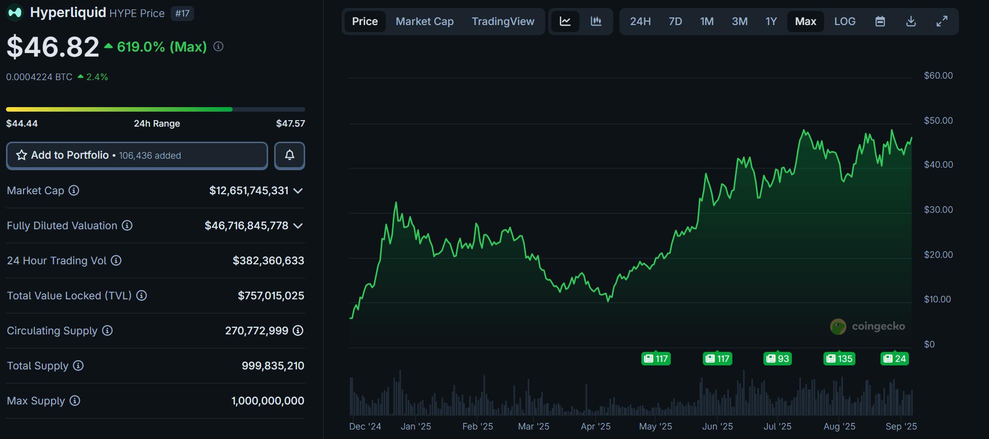989x439 pixels.
Task: Expand the Fully Diluted Valuation chevron
Action: pyautogui.click(x=298, y=226)
